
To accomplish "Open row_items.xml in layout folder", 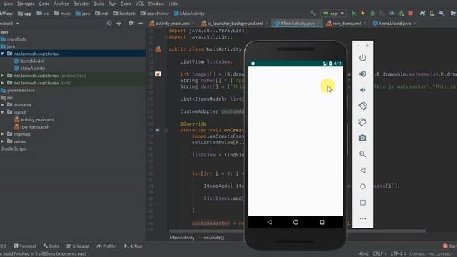I will 34,127.
